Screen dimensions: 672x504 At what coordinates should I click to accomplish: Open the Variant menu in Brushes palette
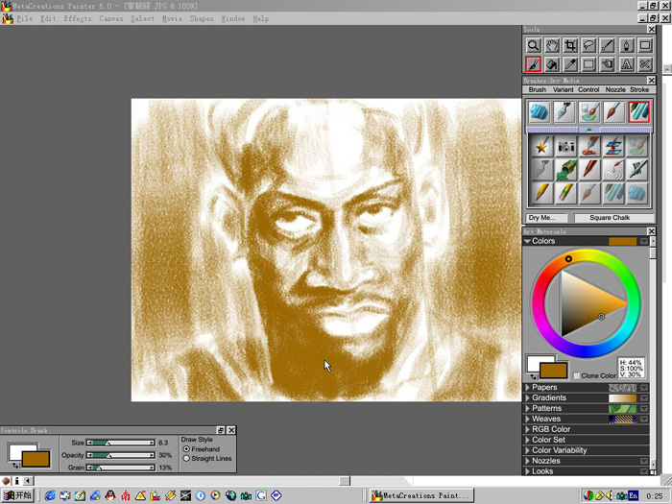[563, 89]
